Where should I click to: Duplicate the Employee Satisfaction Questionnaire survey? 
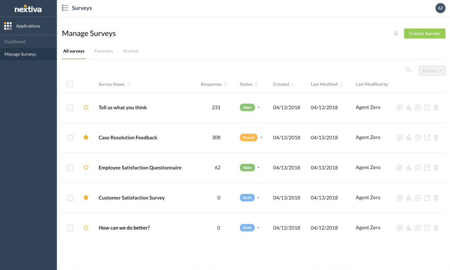(x=418, y=168)
